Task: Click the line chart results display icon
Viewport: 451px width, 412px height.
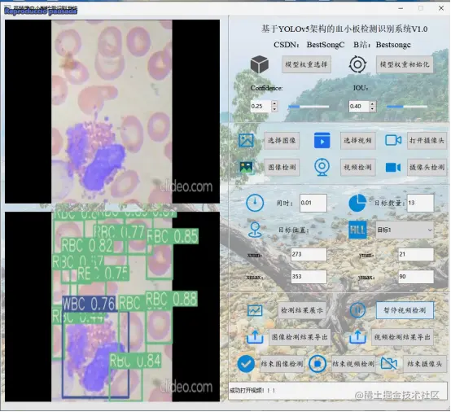Action: 255,310
